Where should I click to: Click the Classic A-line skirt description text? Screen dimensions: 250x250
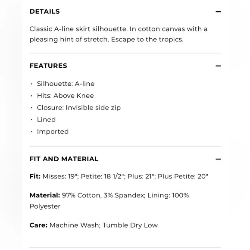[x=119, y=34]
